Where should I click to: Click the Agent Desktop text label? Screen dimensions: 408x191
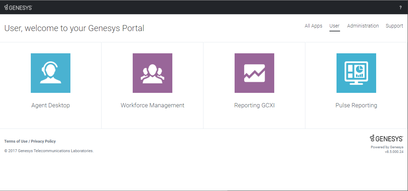tap(51, 105)
